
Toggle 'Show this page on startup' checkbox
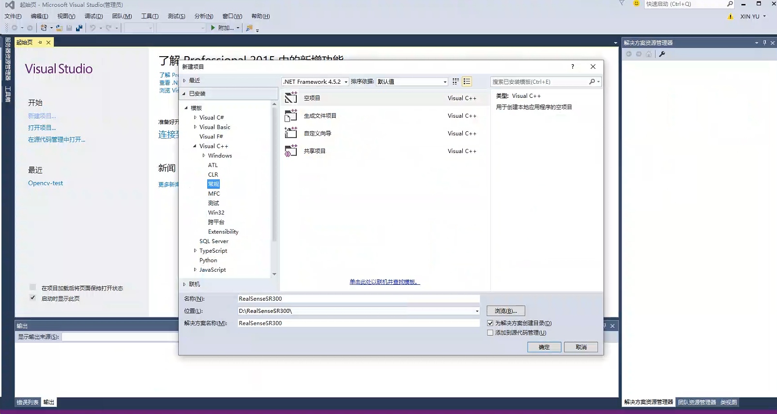[32, 298]
